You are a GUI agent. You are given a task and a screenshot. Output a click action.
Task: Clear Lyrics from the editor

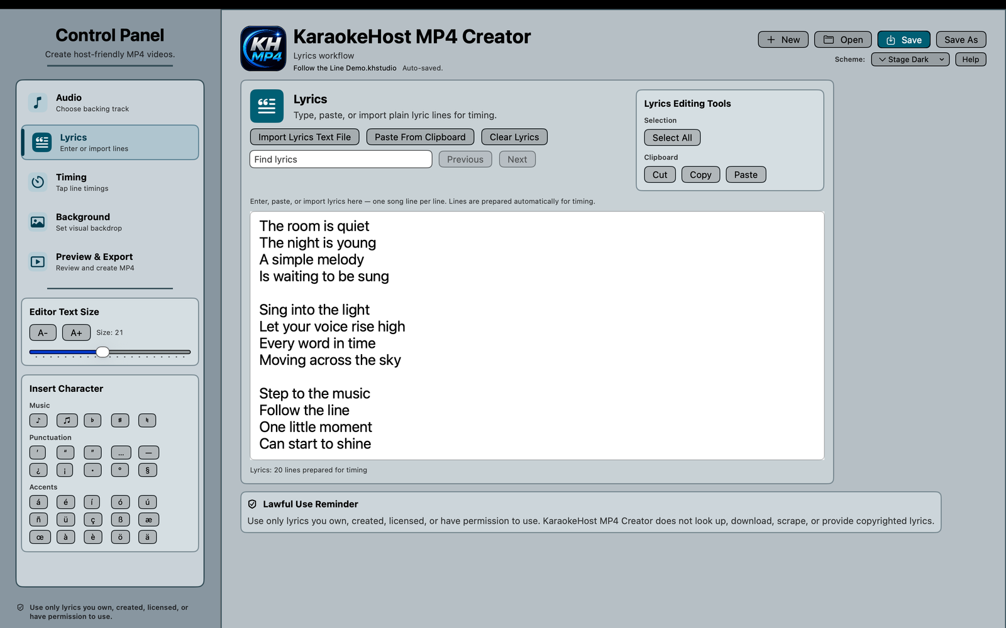coord(514,137)
